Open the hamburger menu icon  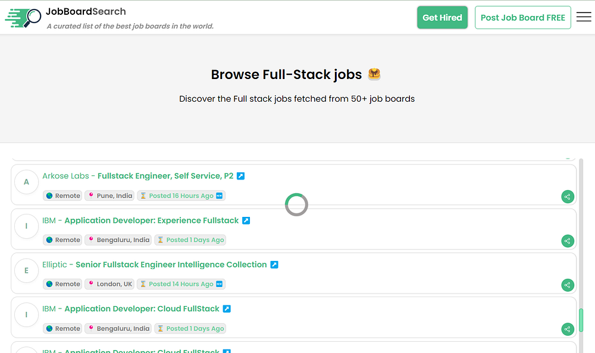pyautogui.click(x=584, y=17)
